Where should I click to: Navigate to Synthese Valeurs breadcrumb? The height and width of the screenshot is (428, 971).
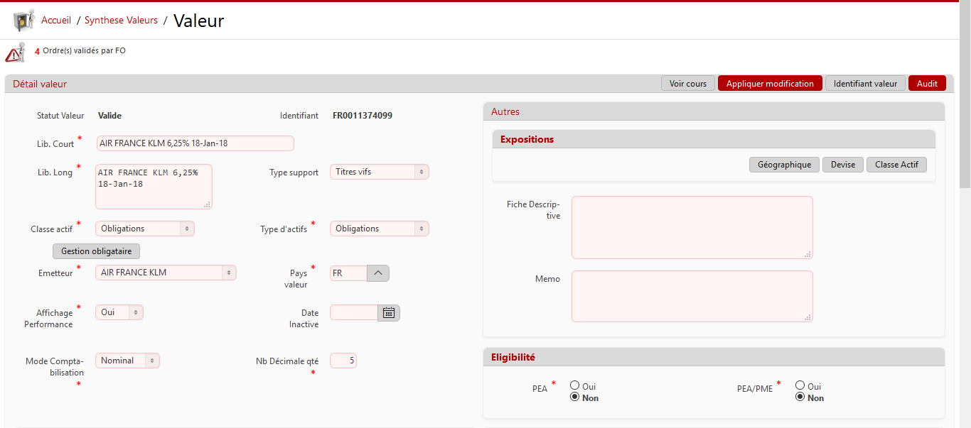pos(121,21)
